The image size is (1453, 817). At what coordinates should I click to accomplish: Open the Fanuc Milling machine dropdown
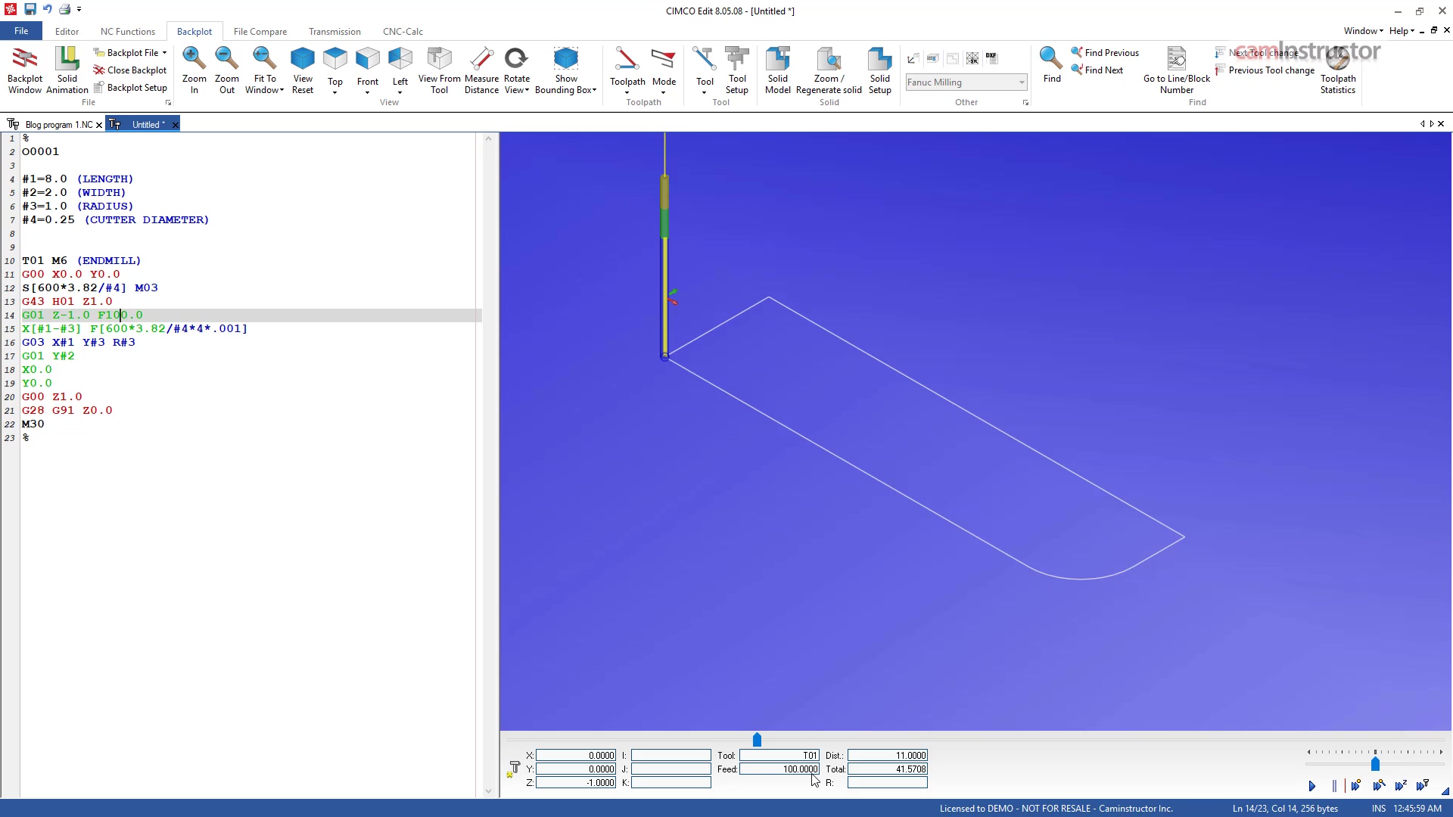click(x=1022, y=82)
